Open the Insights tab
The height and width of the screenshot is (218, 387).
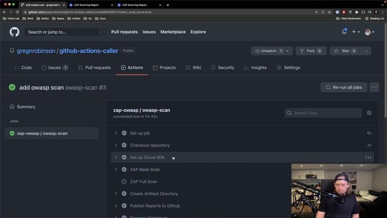point(255,67)
